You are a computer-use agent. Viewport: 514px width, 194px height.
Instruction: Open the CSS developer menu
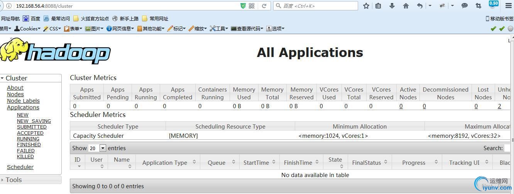[52, 28]
